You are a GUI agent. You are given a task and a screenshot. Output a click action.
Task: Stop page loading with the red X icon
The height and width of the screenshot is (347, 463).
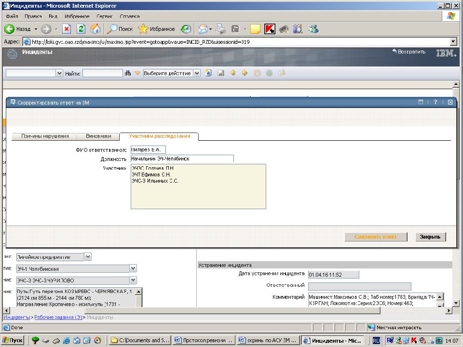point(67,29)
